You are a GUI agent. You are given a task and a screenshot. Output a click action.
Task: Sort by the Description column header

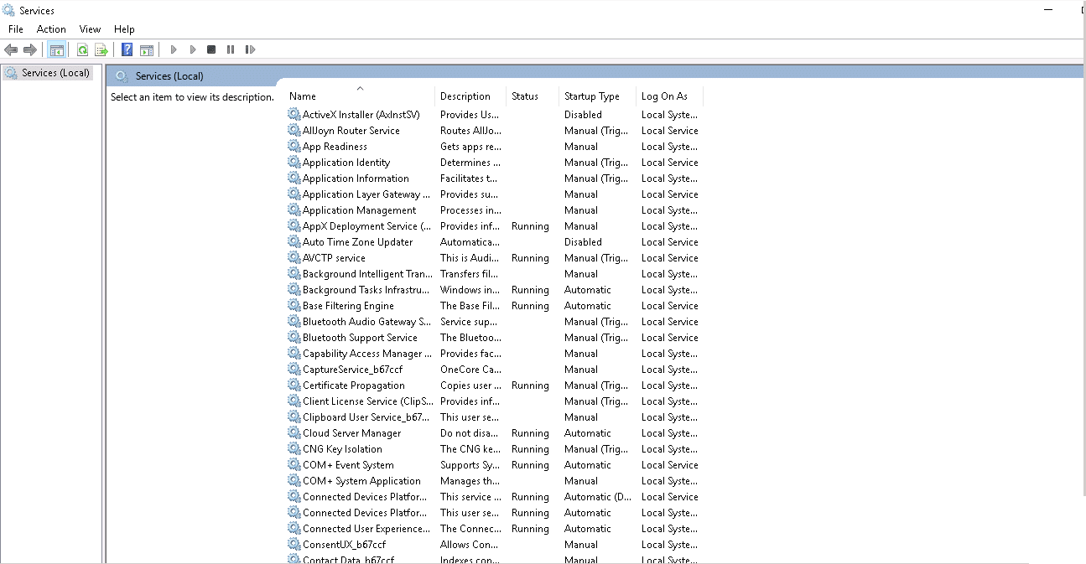470,96
